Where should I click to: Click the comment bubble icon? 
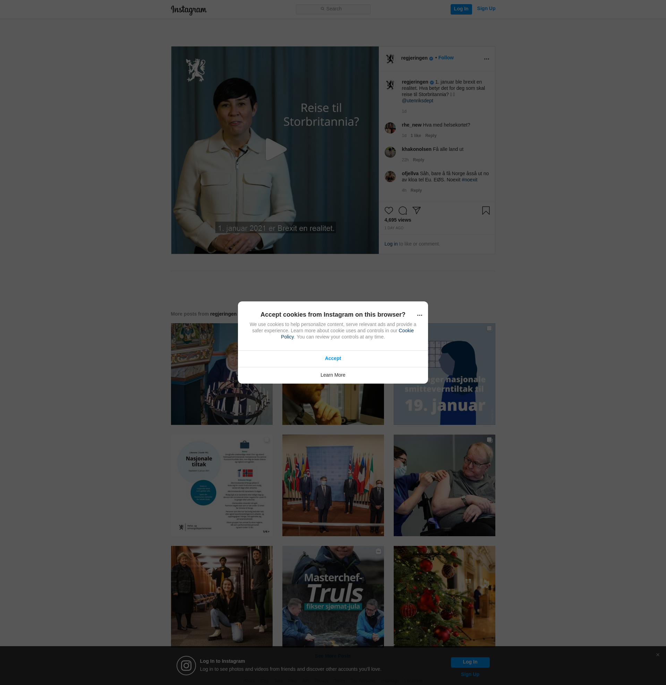pos(403,211)
